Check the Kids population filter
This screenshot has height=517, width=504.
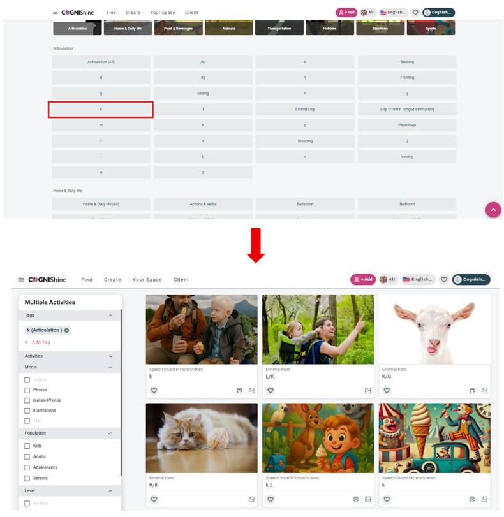tap(27, 446)
